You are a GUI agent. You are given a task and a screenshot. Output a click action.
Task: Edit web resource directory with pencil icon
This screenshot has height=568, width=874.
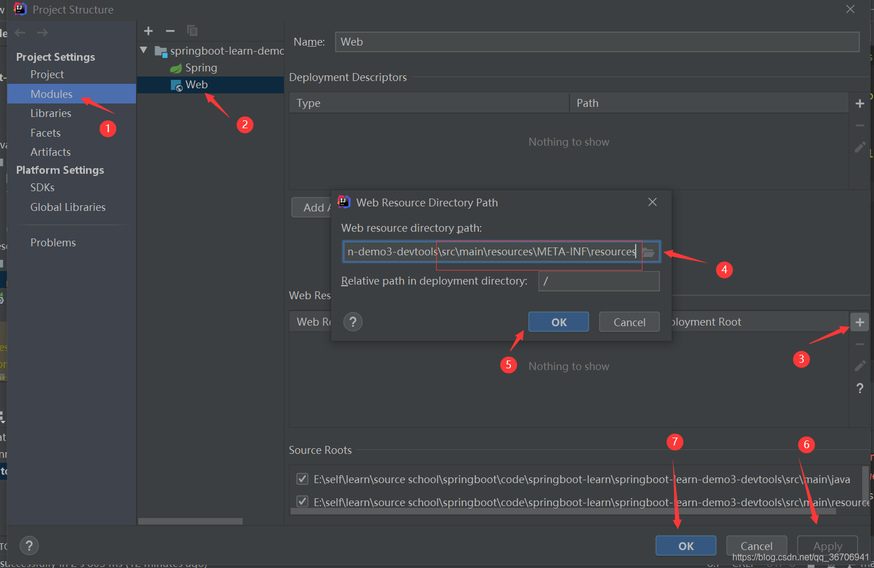coord(859,366)
